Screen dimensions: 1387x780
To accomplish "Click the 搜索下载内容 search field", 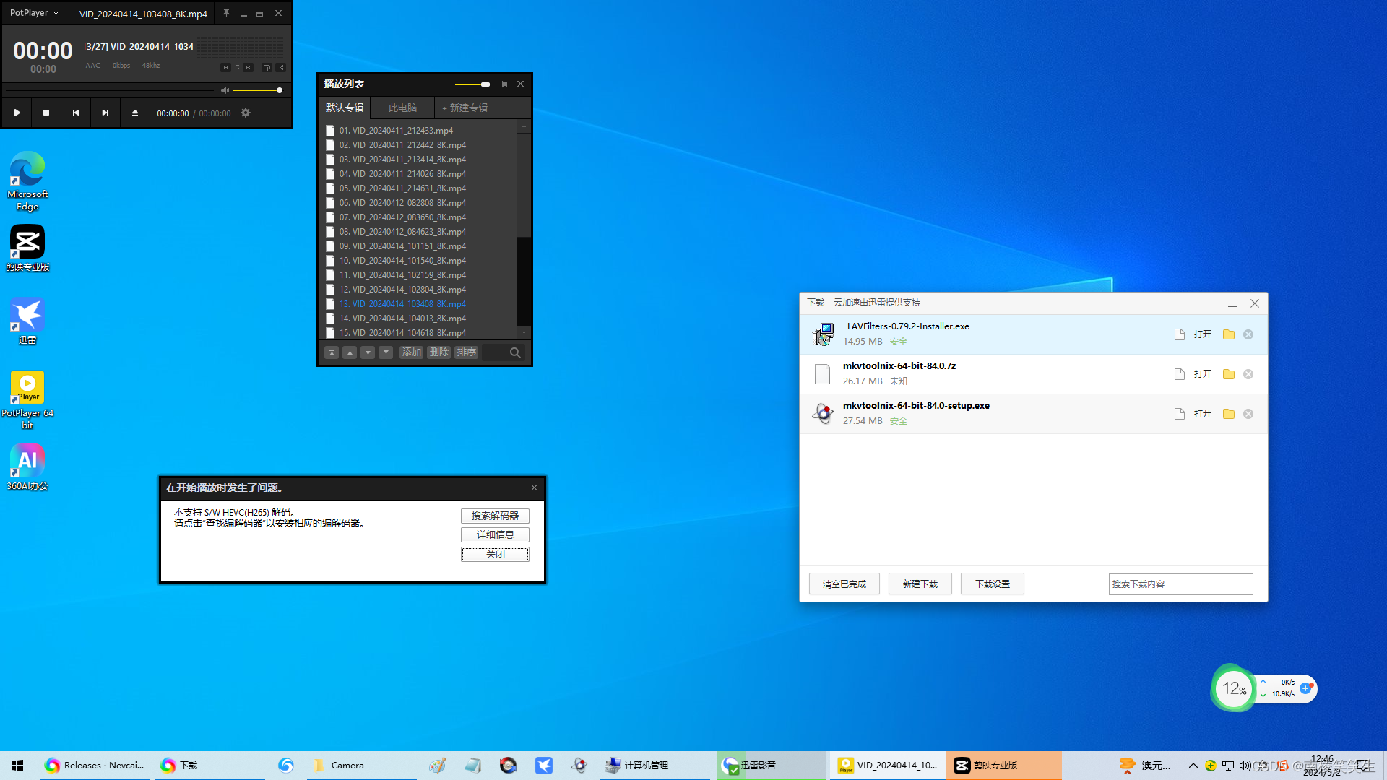I will click(1180, 584).
